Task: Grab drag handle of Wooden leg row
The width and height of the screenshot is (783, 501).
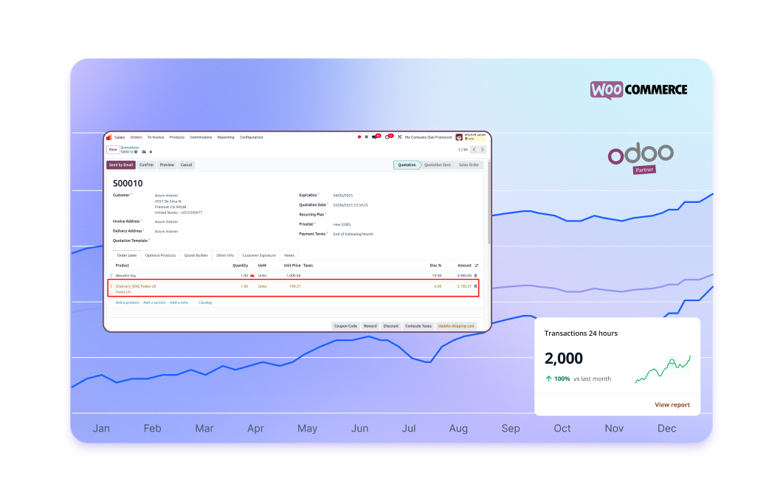Action: coord(111,276)
